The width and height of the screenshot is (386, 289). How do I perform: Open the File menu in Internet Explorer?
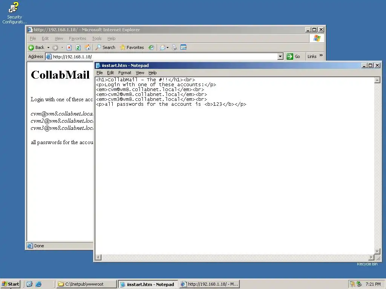coord(33,39)
